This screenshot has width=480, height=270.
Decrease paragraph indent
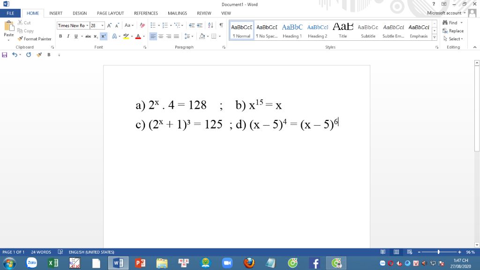(192, 25)
